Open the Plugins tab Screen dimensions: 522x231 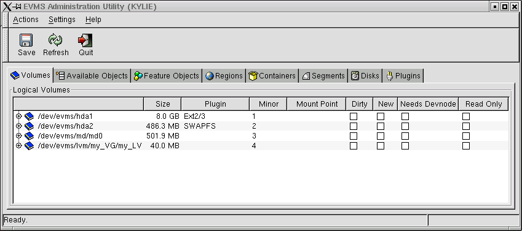coord(403,76)
